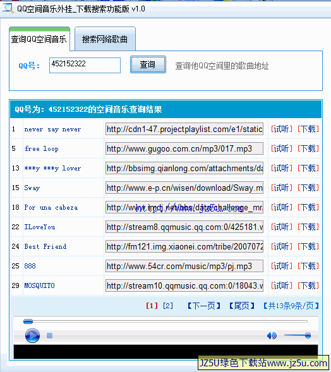Click 下载 for Por una cabeza
The image size is (331, 372).
click(x=308, y=207)
